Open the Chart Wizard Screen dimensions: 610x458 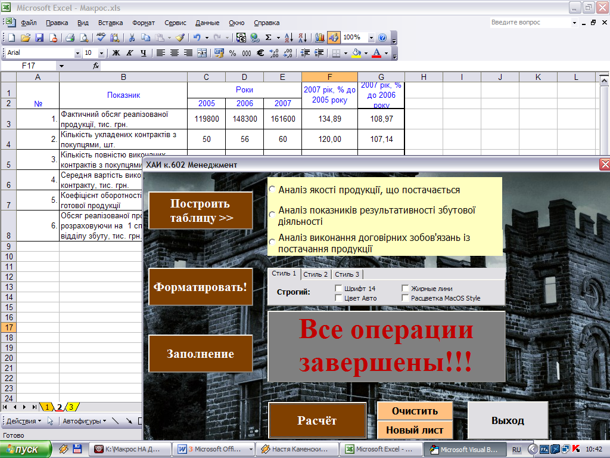tap(320, 38)
